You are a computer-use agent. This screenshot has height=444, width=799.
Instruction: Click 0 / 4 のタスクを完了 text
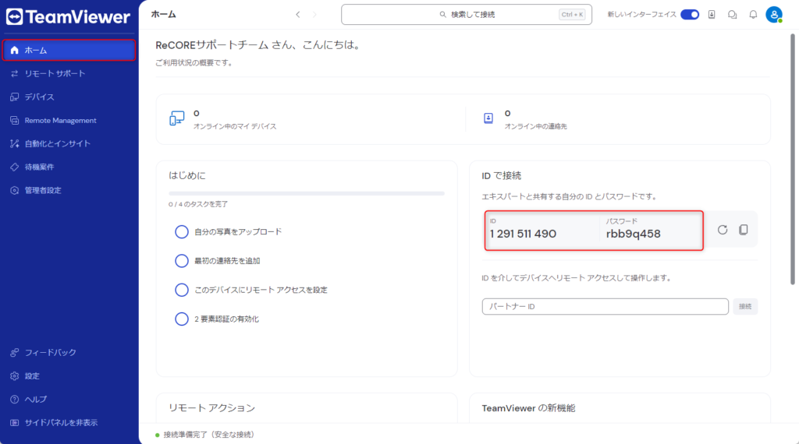198,204
